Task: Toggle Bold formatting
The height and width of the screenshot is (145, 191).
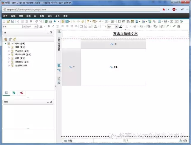Action: pyautogui.click(x=49, y=26)
